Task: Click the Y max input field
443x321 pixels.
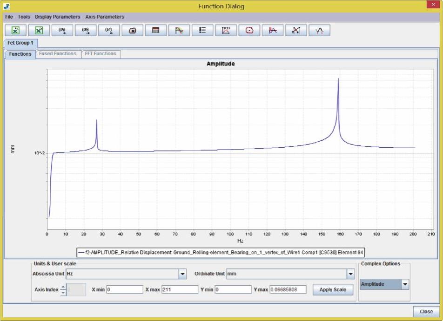Action: pos(288,289)
